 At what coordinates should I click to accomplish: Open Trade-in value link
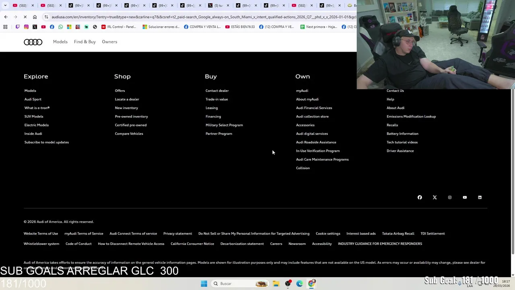coord(217,99)
